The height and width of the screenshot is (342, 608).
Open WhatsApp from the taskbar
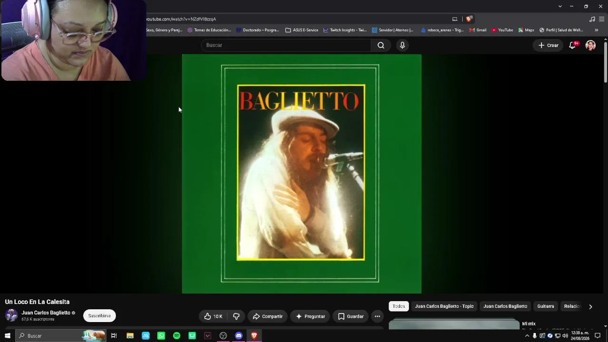[x=161, y=336]
